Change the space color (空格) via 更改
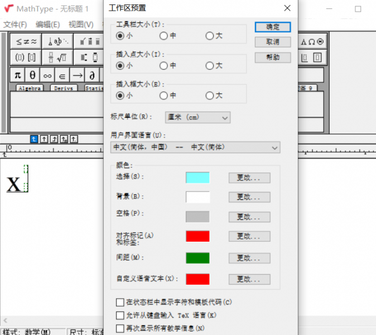The height and width of the screenshot is (335, 376). point(249,217)
